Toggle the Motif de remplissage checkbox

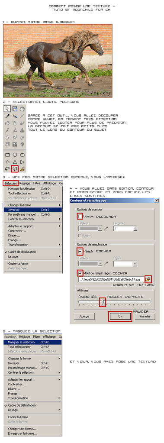[x=80, y=273]
